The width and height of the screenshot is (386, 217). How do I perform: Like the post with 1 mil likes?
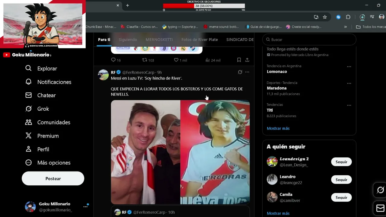pos(176,60)
